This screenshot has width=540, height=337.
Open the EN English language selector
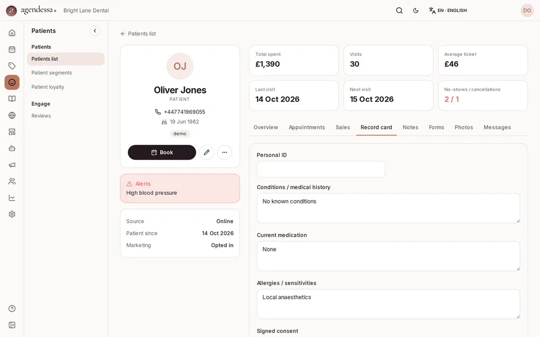[448, 10]
